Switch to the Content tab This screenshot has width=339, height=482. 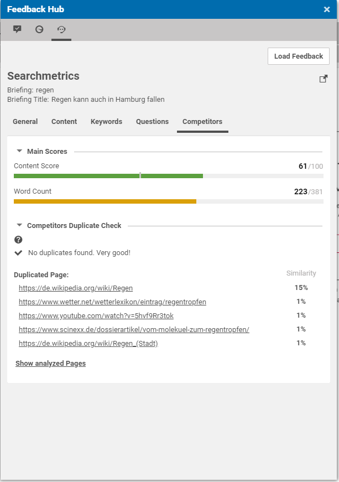[64, 122]
